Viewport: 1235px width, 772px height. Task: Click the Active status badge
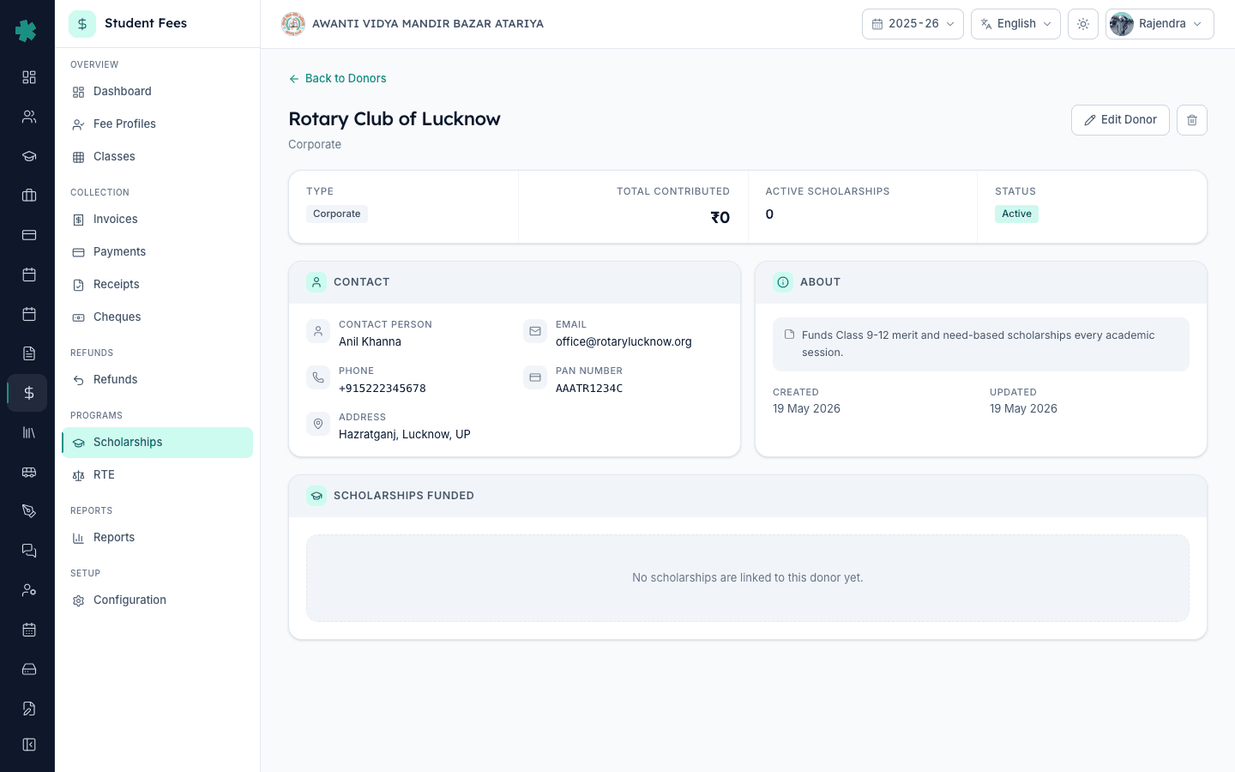pos(1016,214)
